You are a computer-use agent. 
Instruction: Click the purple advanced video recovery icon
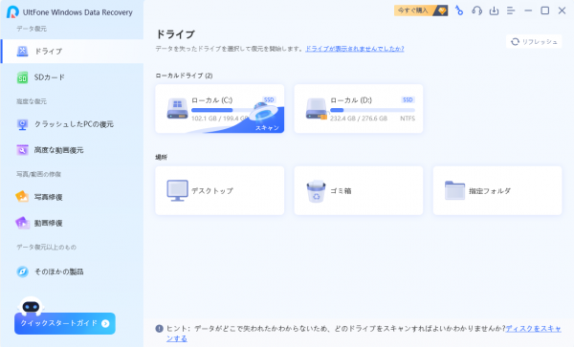22,150
